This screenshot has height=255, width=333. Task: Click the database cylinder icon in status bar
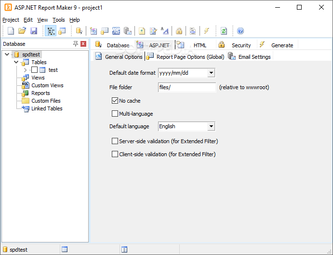coord(5,249)
